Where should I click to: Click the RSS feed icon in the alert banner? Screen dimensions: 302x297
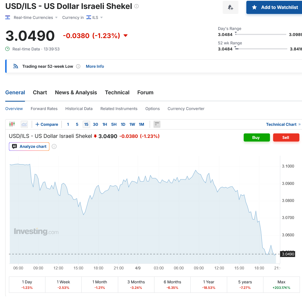pyautogui.click(x=15, y=66)
